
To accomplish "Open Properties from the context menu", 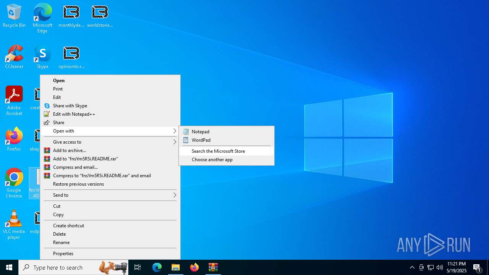I will click(x=110, y=254).
